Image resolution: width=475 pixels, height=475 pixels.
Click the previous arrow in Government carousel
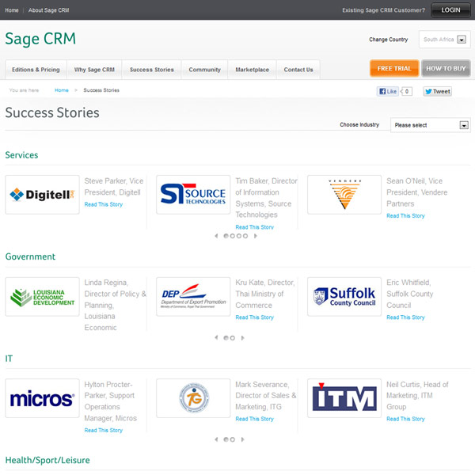[x=217, y=337]
